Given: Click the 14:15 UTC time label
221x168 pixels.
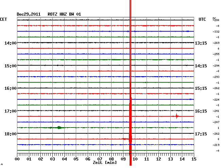Looking at the screenshot, I should click(201, 66).
